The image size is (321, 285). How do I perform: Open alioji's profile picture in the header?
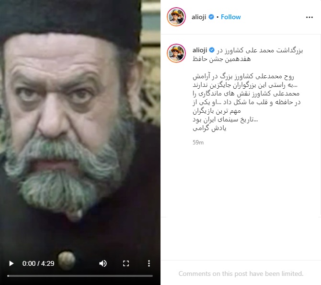176,17
